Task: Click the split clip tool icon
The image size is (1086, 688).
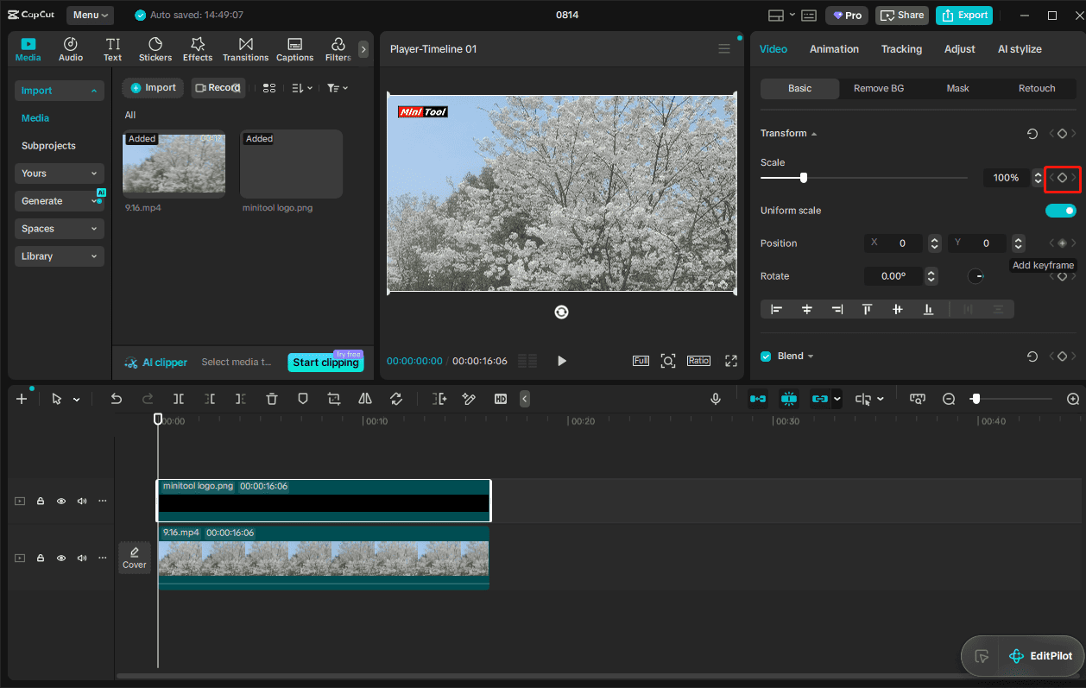Action: [x=179, y=399]
